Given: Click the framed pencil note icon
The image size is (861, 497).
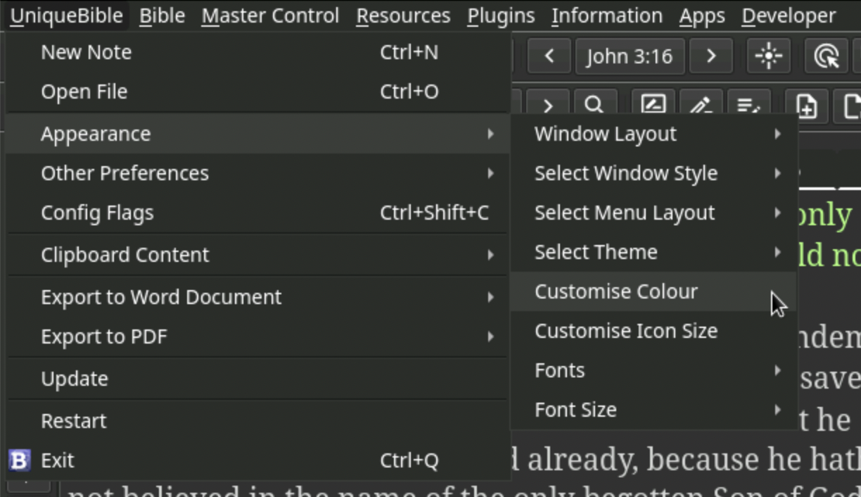Looking at the screenshot, I should [x=653, y=105].
